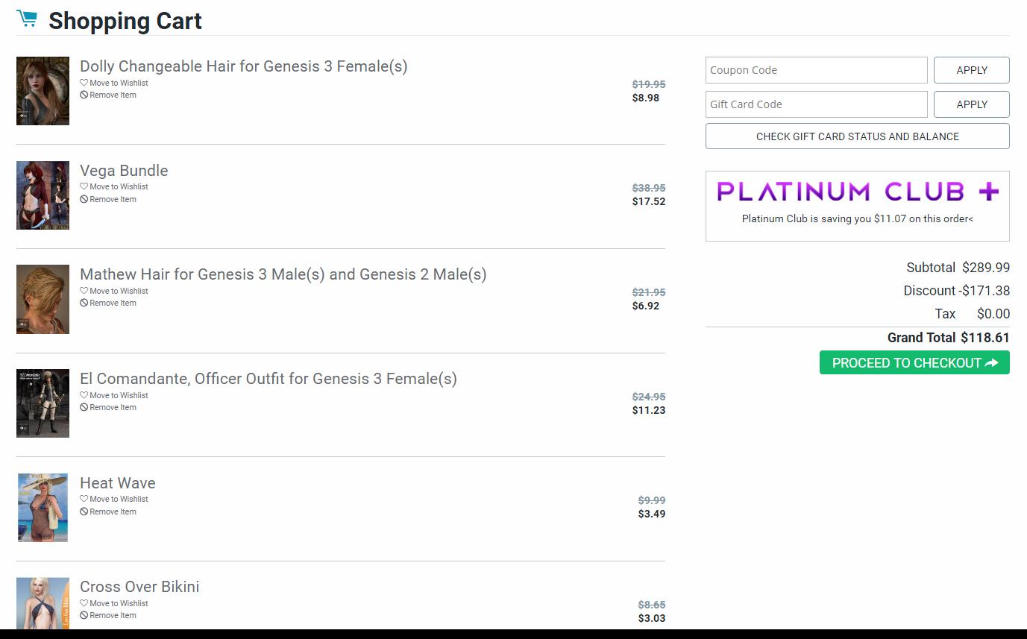Viewport: 1027px width, 639px height.
Task: Click remove icon for Vega Bundle
Action: [x=84, y=199]
